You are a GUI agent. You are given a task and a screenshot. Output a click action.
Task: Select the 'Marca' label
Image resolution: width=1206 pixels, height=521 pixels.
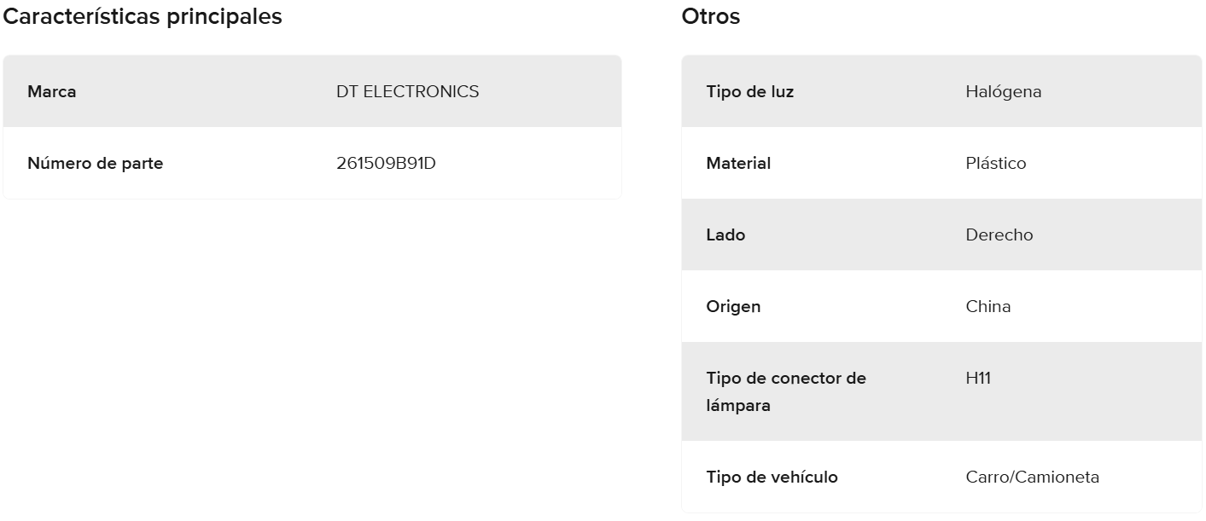(x=52, y=91)
